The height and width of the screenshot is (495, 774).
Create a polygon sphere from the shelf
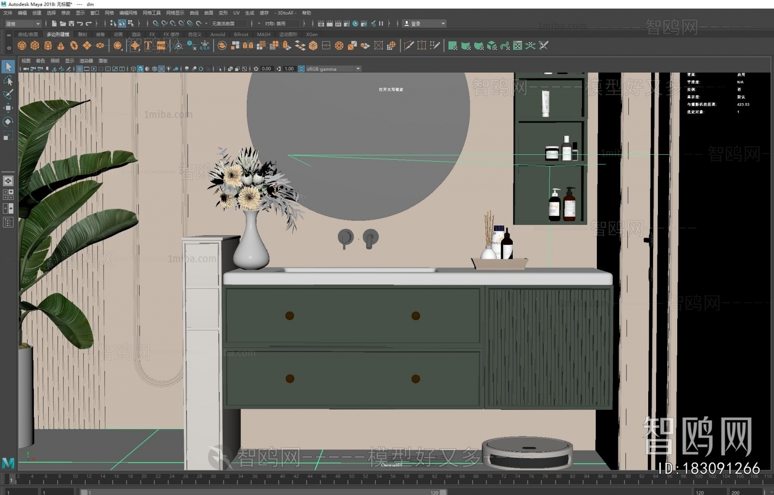coord(22,45)
